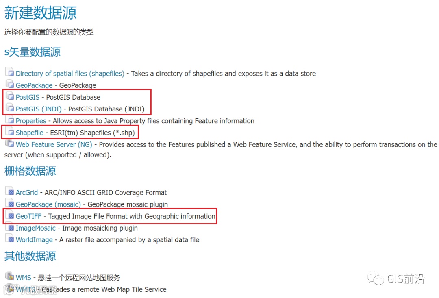The width and height of the screenshot is (439, 298).
Task: Select the Shapefile data source link
Action: pyautogui.click(x=29, y=133)
